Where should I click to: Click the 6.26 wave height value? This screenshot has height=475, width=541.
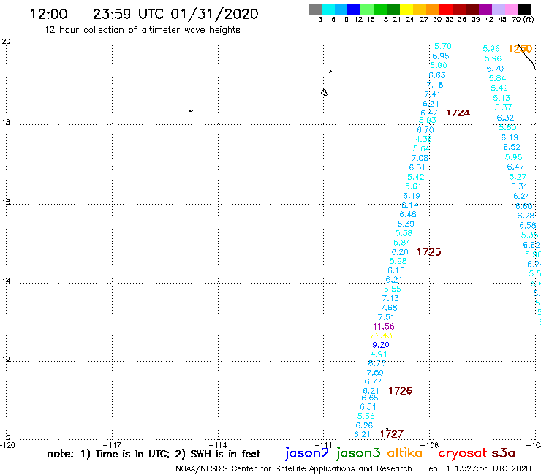click(x=364, y=425)
